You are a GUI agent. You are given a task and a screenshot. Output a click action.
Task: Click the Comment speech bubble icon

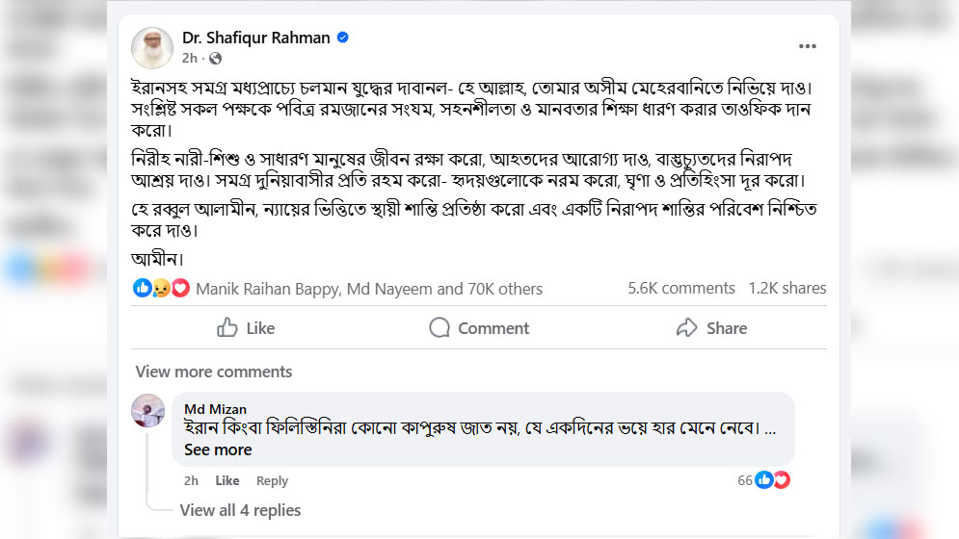(440, 328)
